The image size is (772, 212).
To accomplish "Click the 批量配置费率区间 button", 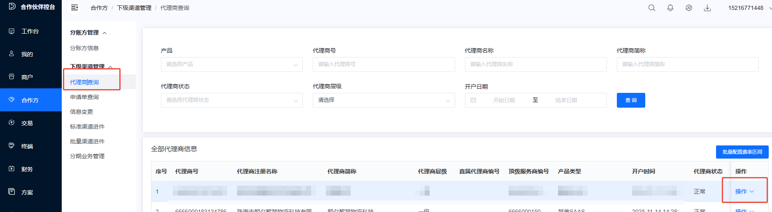I will click(x=742, y=152).
